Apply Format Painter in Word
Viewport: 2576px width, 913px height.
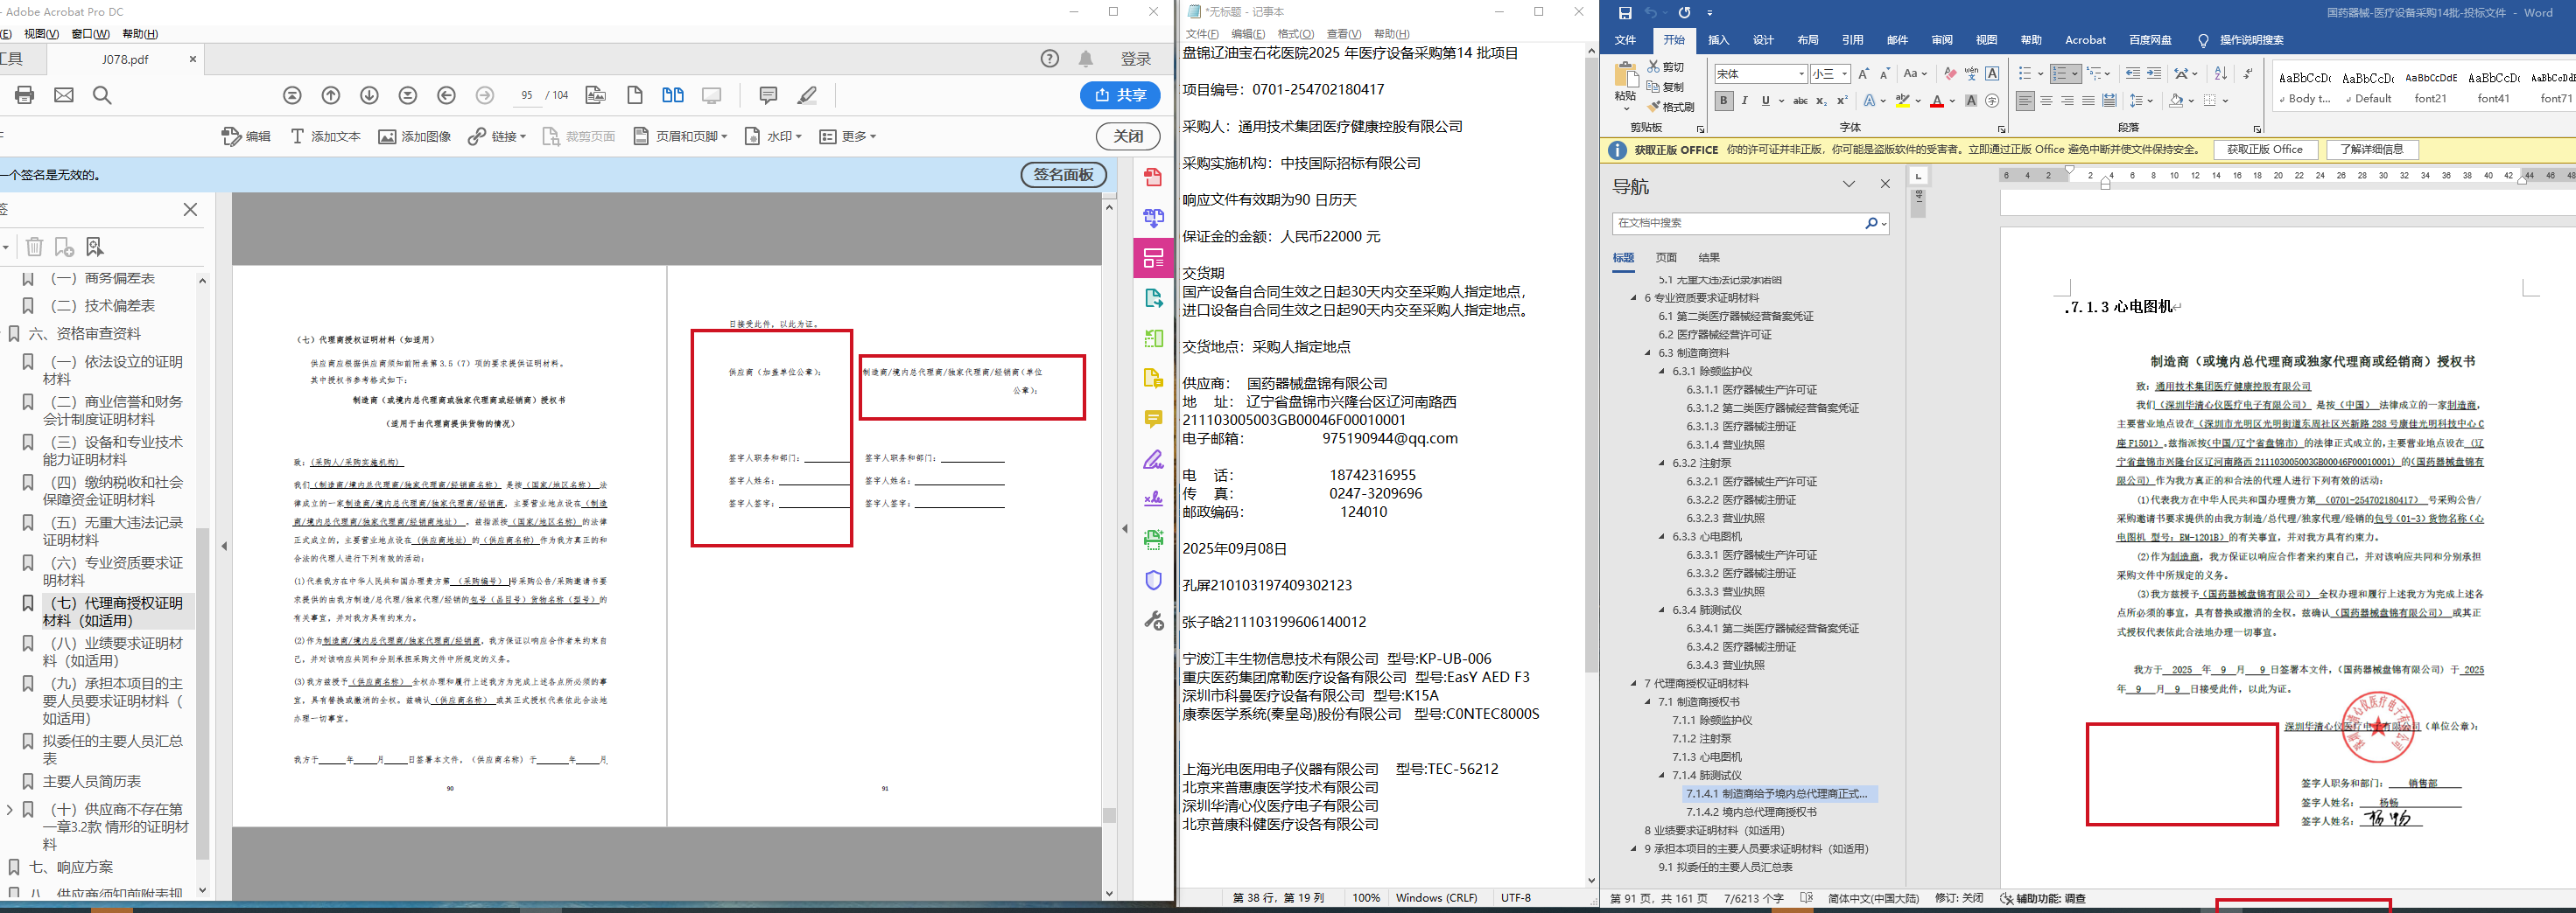(1671, 107)
